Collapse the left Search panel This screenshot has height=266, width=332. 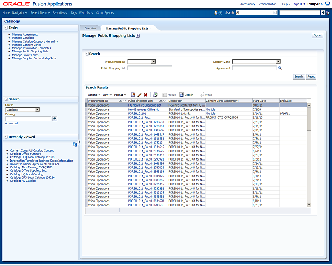[6, 99]
